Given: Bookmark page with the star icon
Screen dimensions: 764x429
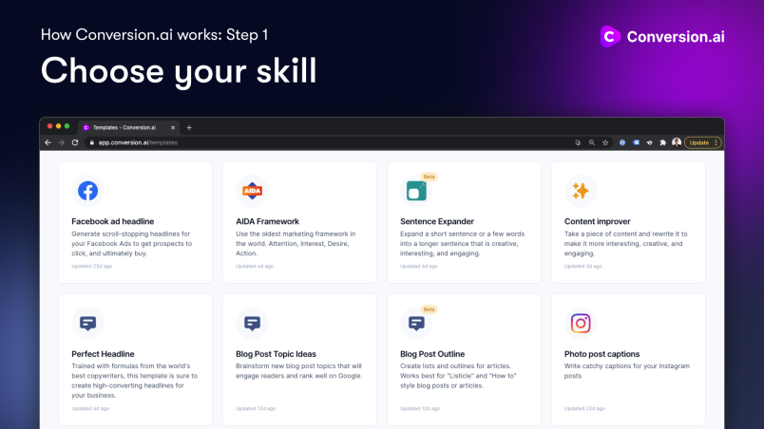Looking at the screenshot, I should [605, 142].
